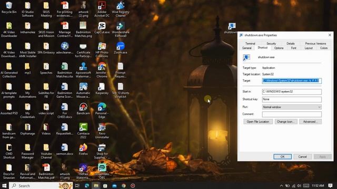Select the Jennifer - Chrome shortcut icon

point(102,70)
